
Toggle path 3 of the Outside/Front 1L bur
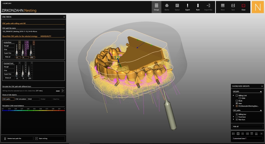(x=26, y=67)
